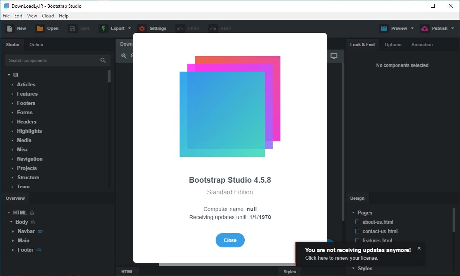Image resolution: width=460 pixels, height=276 pixels.
Task: Open the Edit menu
Action: tap(18, 16)
